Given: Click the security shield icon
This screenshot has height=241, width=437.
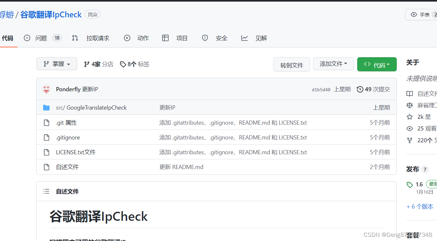Looking at the screenshot, I should (x=205, y=38).
